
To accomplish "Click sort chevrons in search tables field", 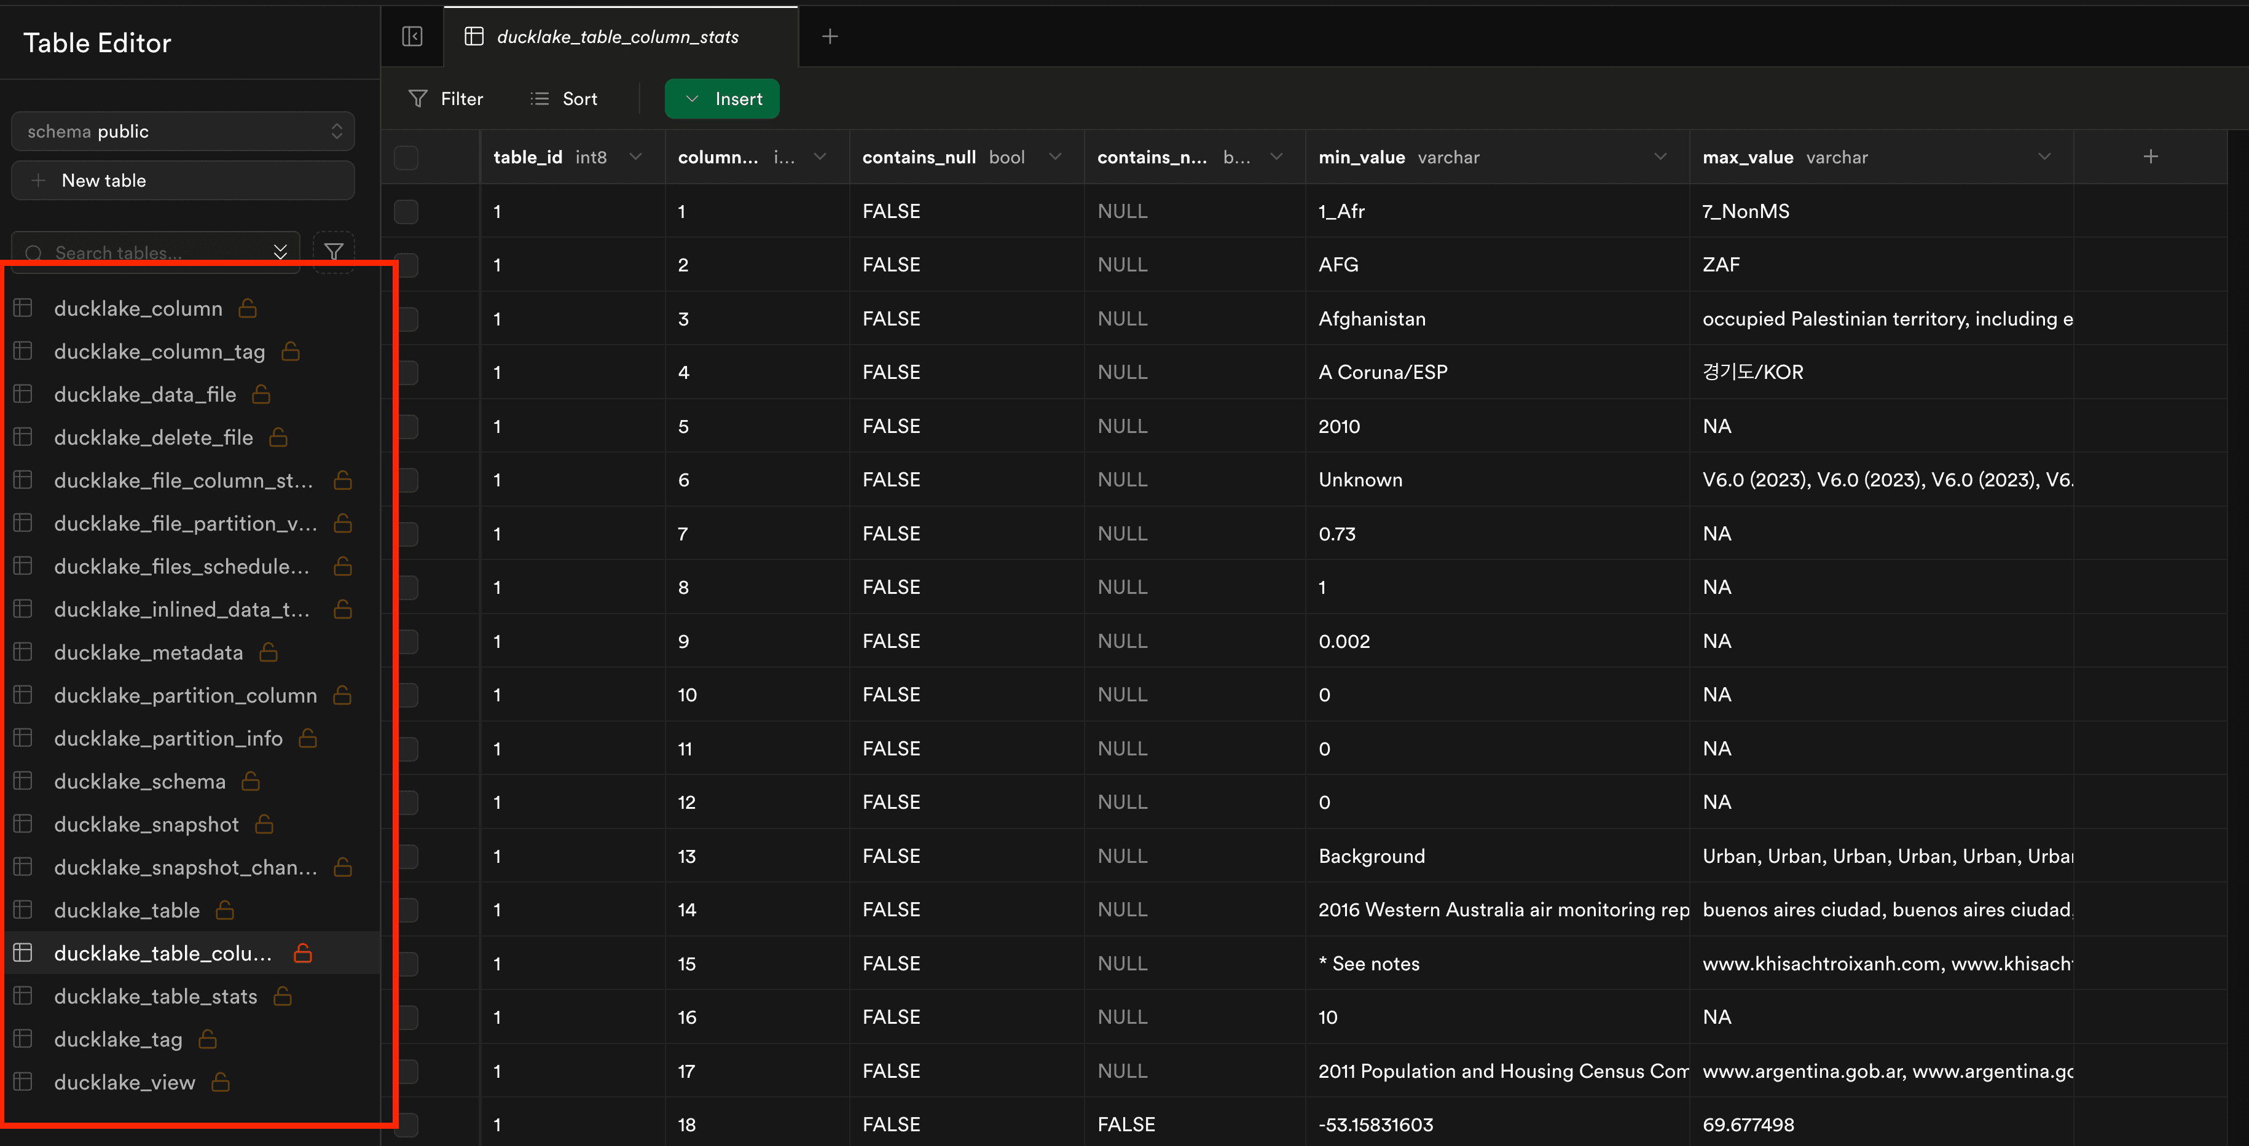I will tap(280, 252).
